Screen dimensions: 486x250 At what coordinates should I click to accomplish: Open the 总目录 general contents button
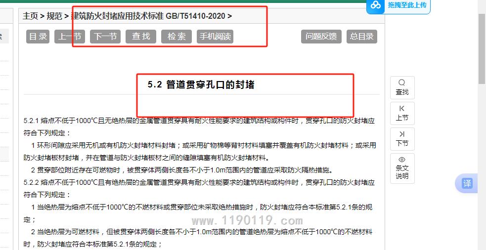coord(361,37)
